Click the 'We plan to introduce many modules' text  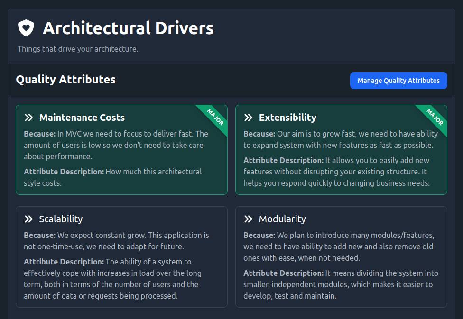[x=339, y=246]
